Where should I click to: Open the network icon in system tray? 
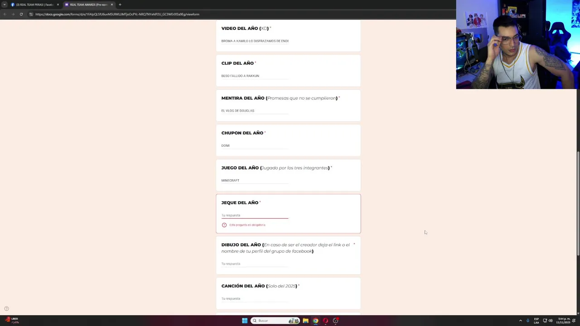coord(545,321)
